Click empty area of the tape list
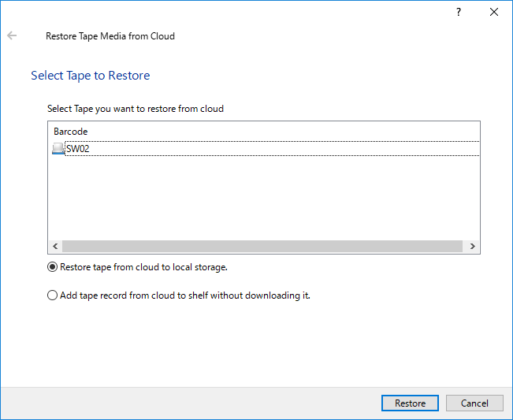This screenshot has height=420, width=513. point(264,198)
